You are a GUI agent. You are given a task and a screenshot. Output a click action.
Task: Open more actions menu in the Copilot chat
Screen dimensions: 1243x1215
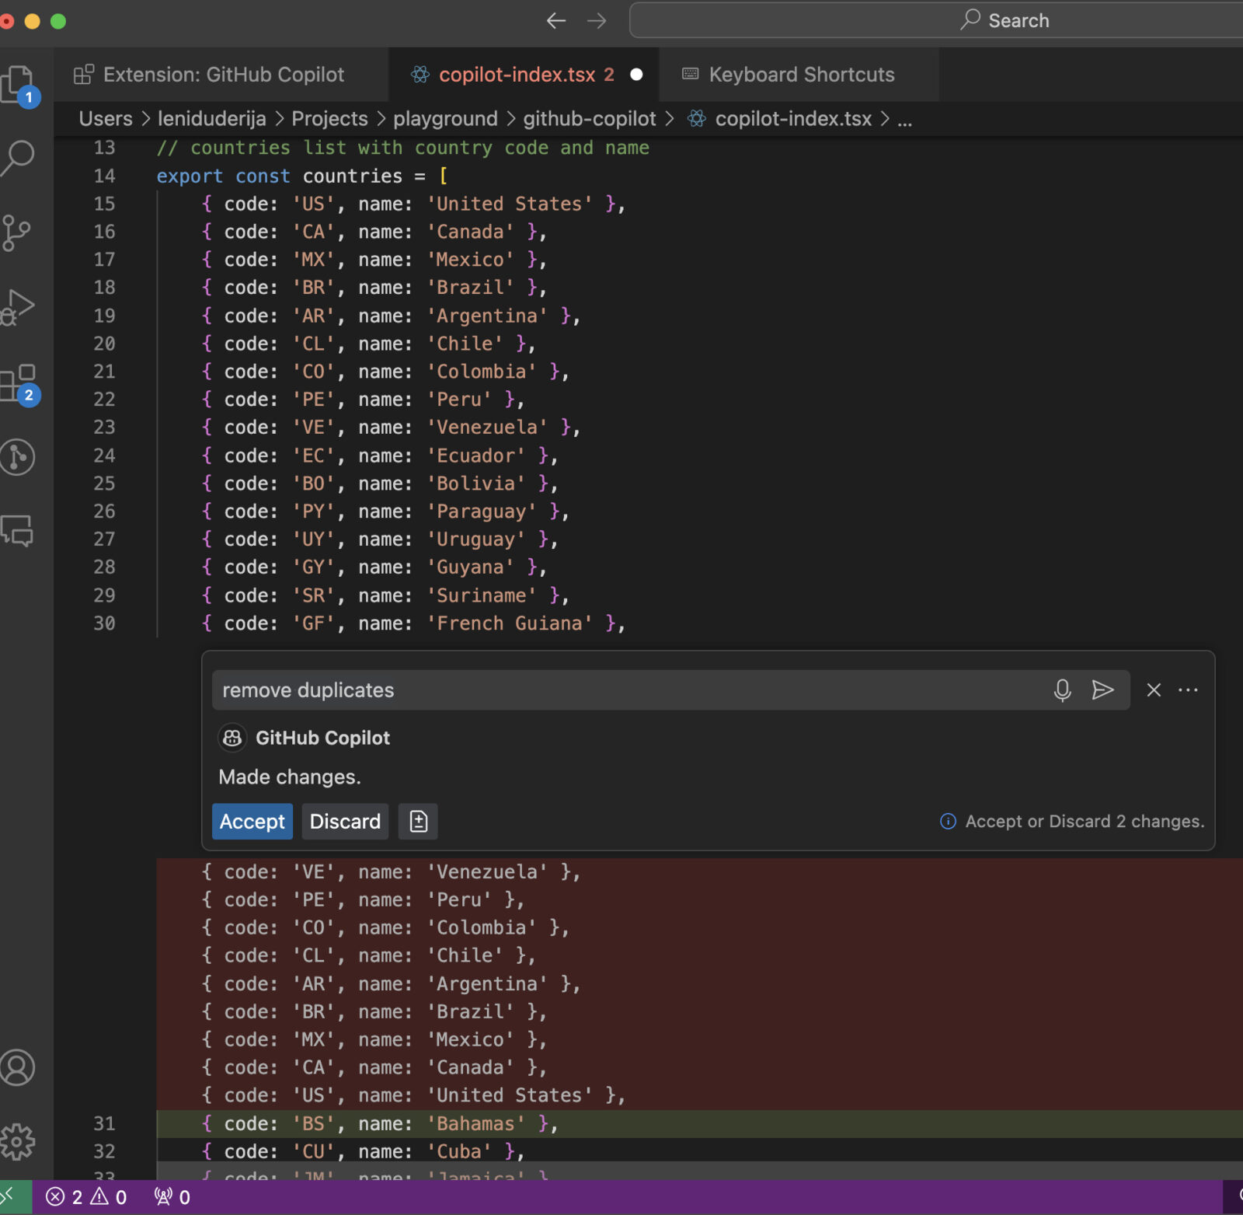(1189, 690)
